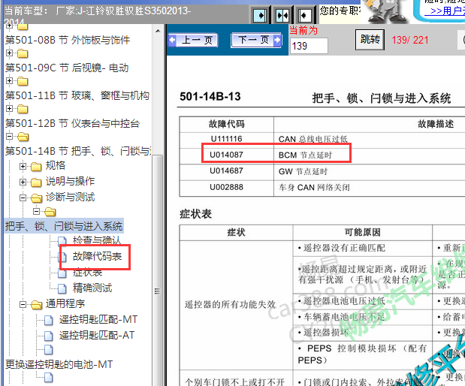Click the 规格 folder icon
The height and width of the screenshot is (386, 465).
[36, 167]
